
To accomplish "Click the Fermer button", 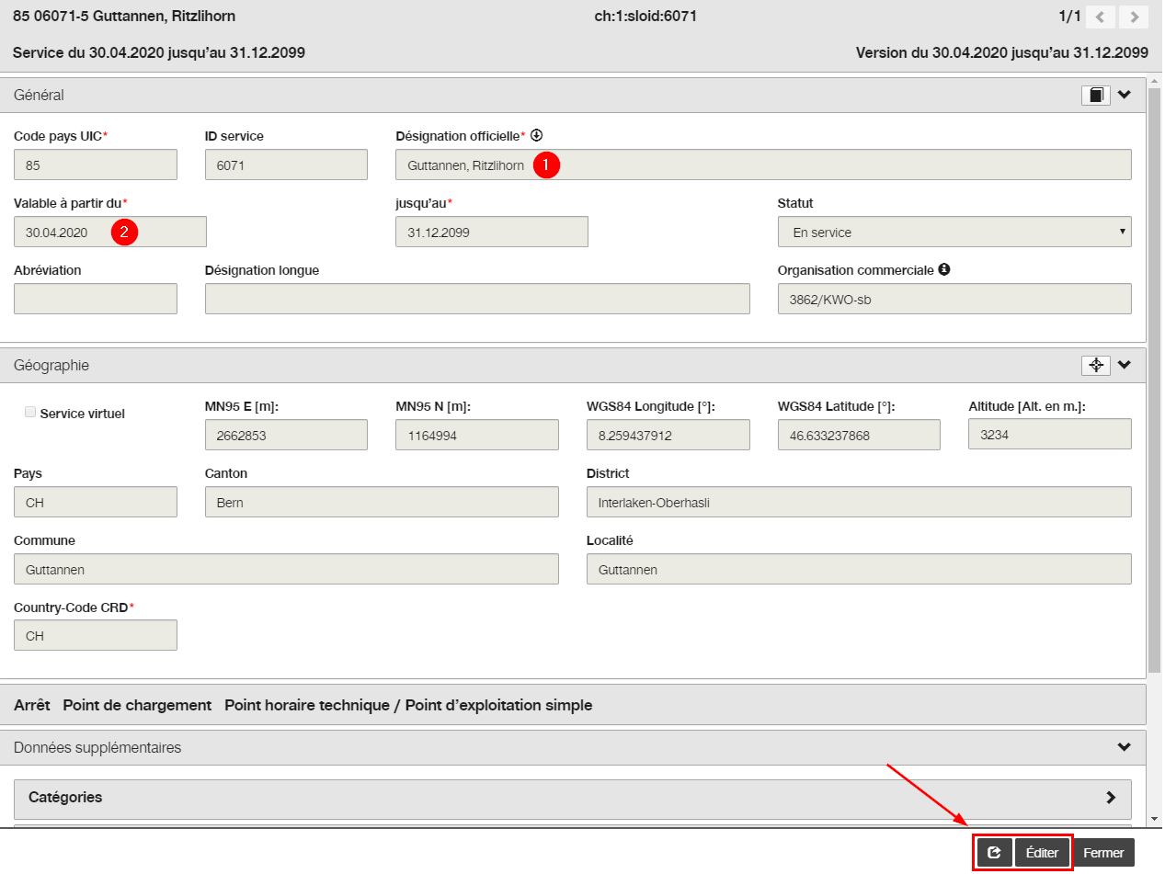I will tap(1103, 853).
